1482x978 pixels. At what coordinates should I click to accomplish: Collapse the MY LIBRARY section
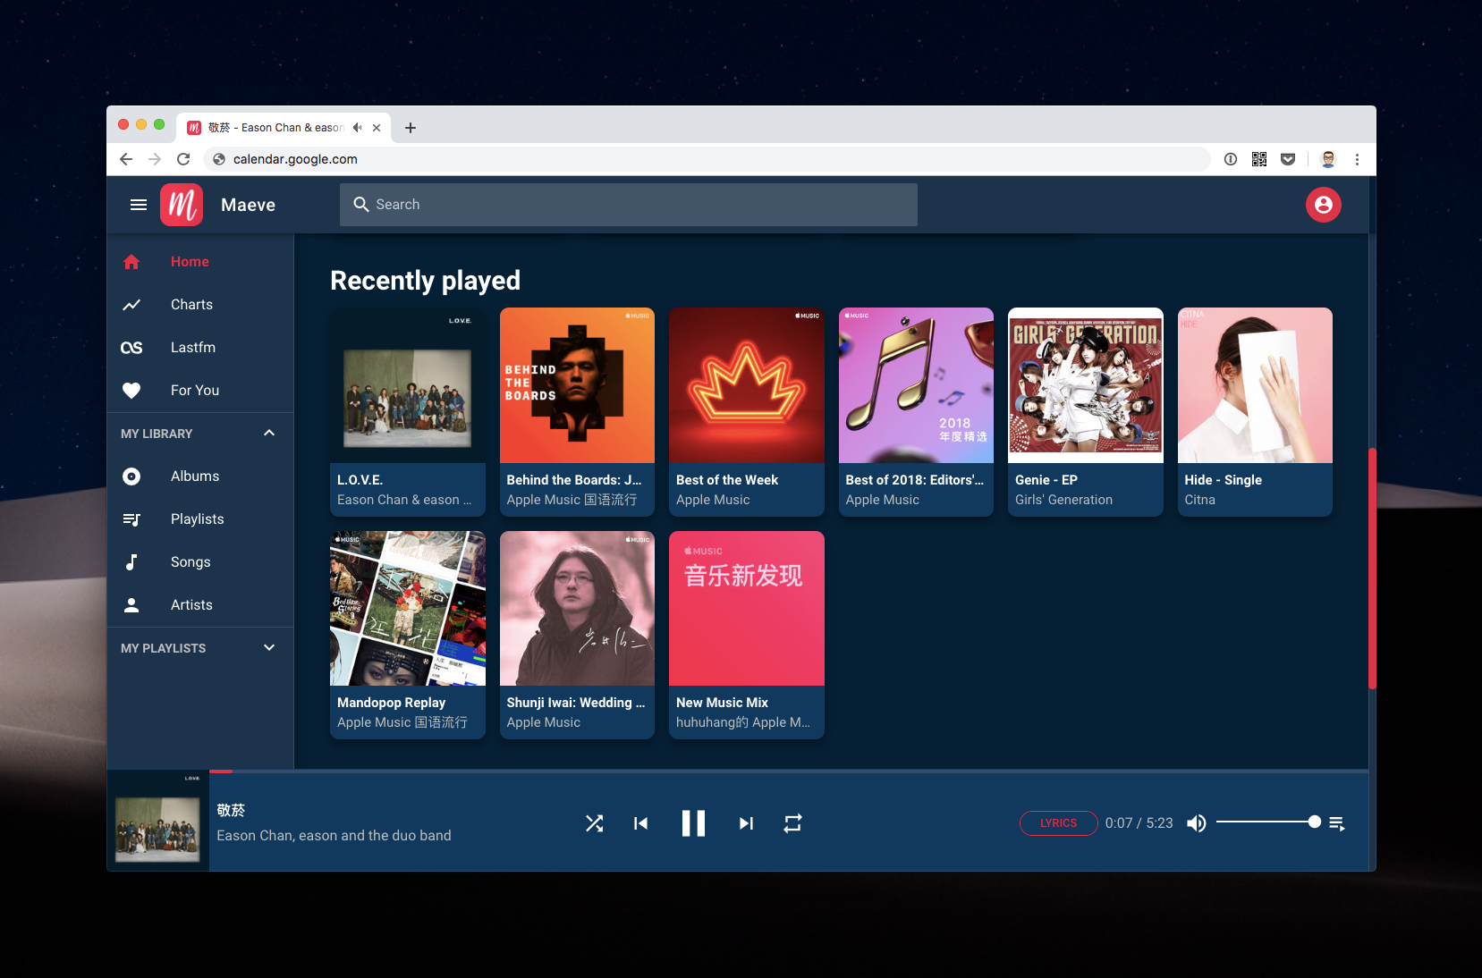click(269, 433)
